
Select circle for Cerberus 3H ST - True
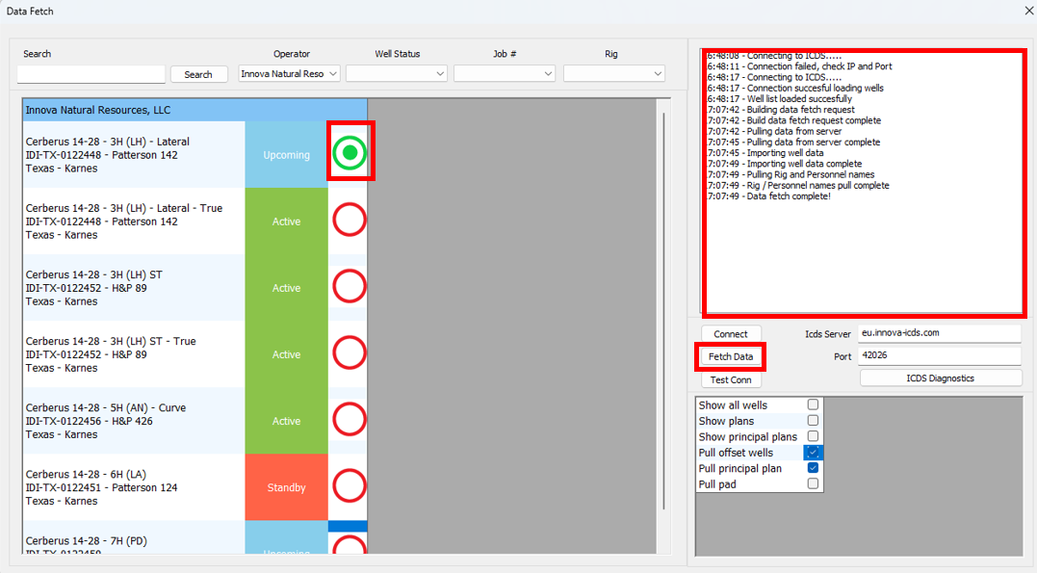350,353
